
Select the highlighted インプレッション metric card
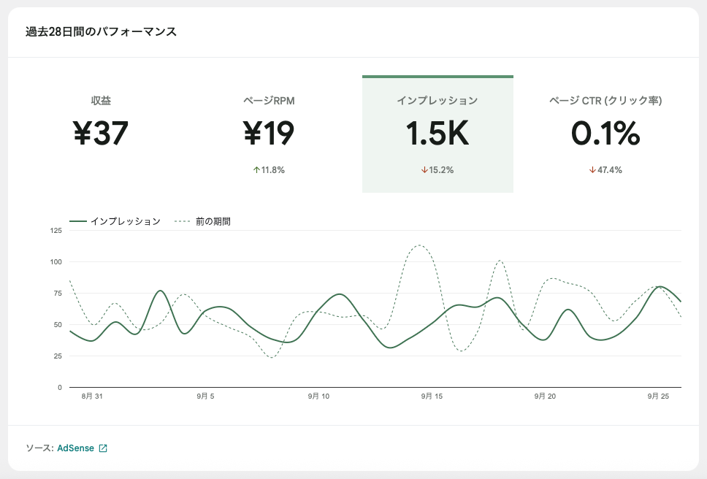(437, 134)
